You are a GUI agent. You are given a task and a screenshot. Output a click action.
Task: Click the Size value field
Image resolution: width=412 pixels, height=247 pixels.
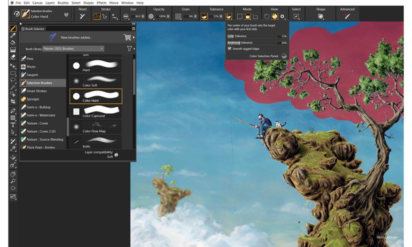click(x=137, y=16)
